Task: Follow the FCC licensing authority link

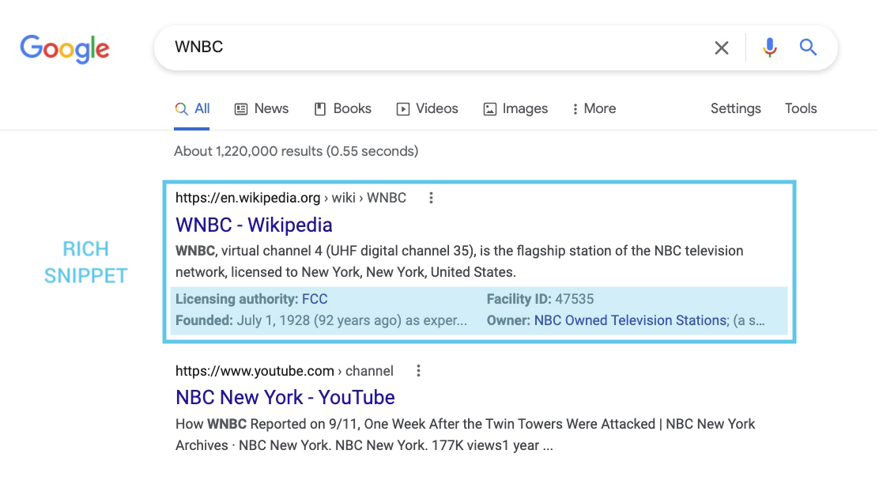Action: point(315,299)
